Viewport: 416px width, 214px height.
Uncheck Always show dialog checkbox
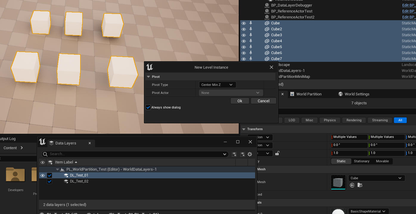[148, 107]
